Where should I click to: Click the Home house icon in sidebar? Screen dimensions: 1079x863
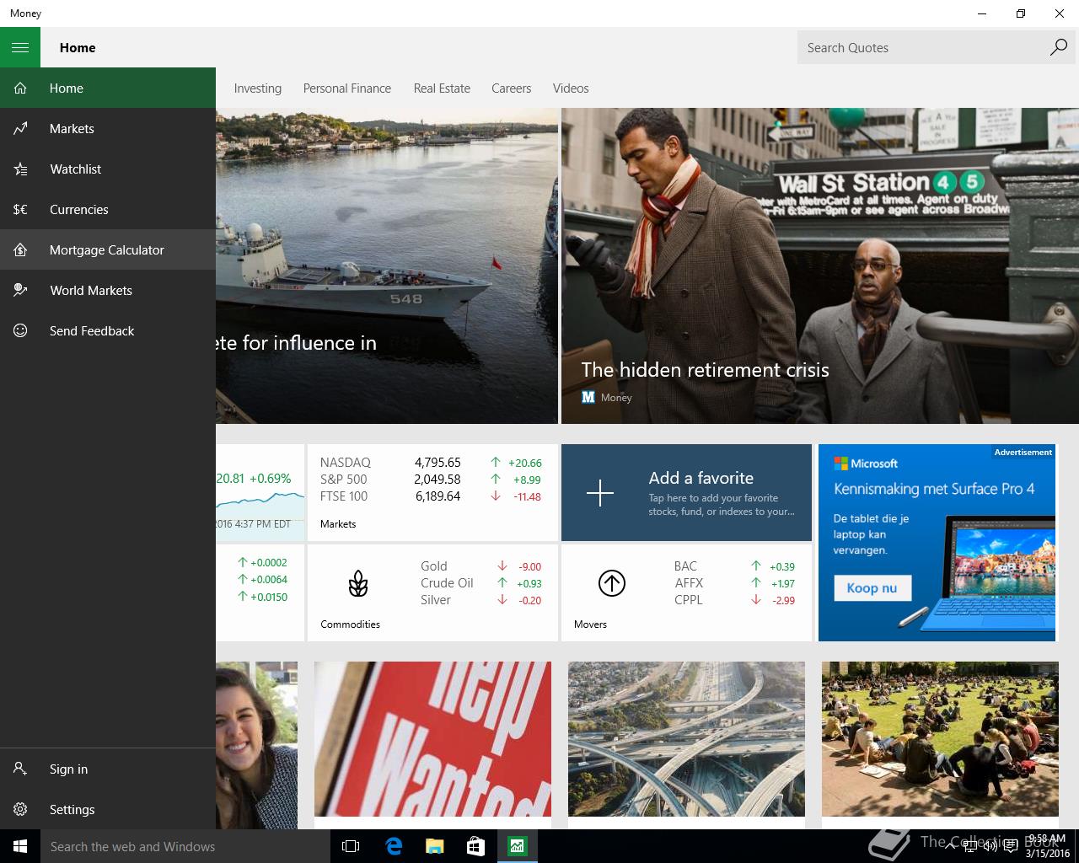coord(20,88)
